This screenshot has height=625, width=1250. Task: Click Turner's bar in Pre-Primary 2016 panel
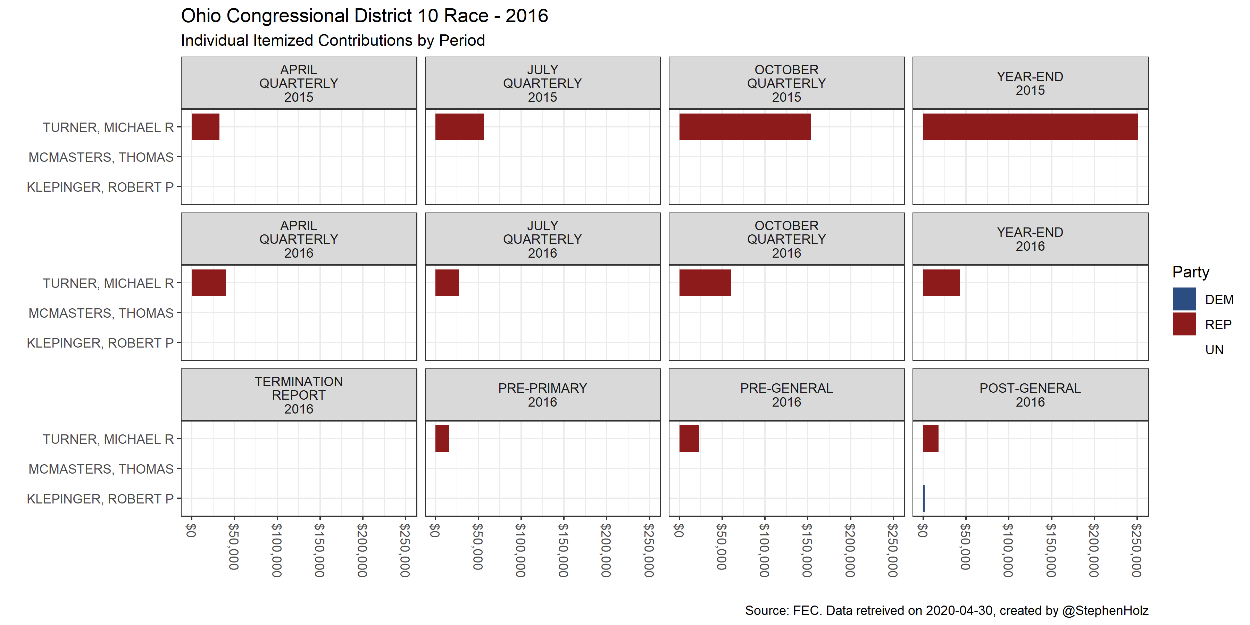point(442,439)
